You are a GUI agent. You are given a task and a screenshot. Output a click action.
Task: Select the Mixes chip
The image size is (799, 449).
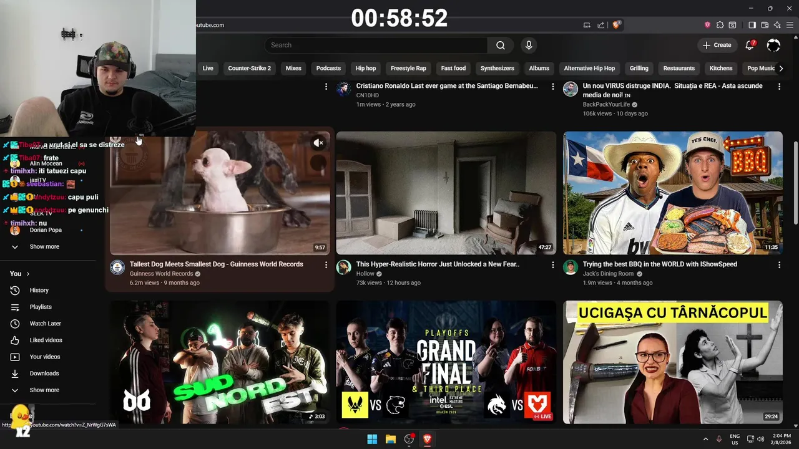pyautogui.click(x=293, y=68)
